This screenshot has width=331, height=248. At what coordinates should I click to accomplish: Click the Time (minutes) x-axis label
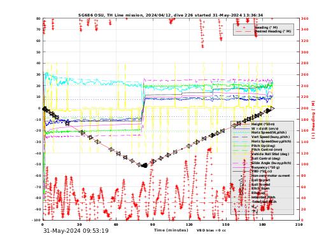click(171, 230)
